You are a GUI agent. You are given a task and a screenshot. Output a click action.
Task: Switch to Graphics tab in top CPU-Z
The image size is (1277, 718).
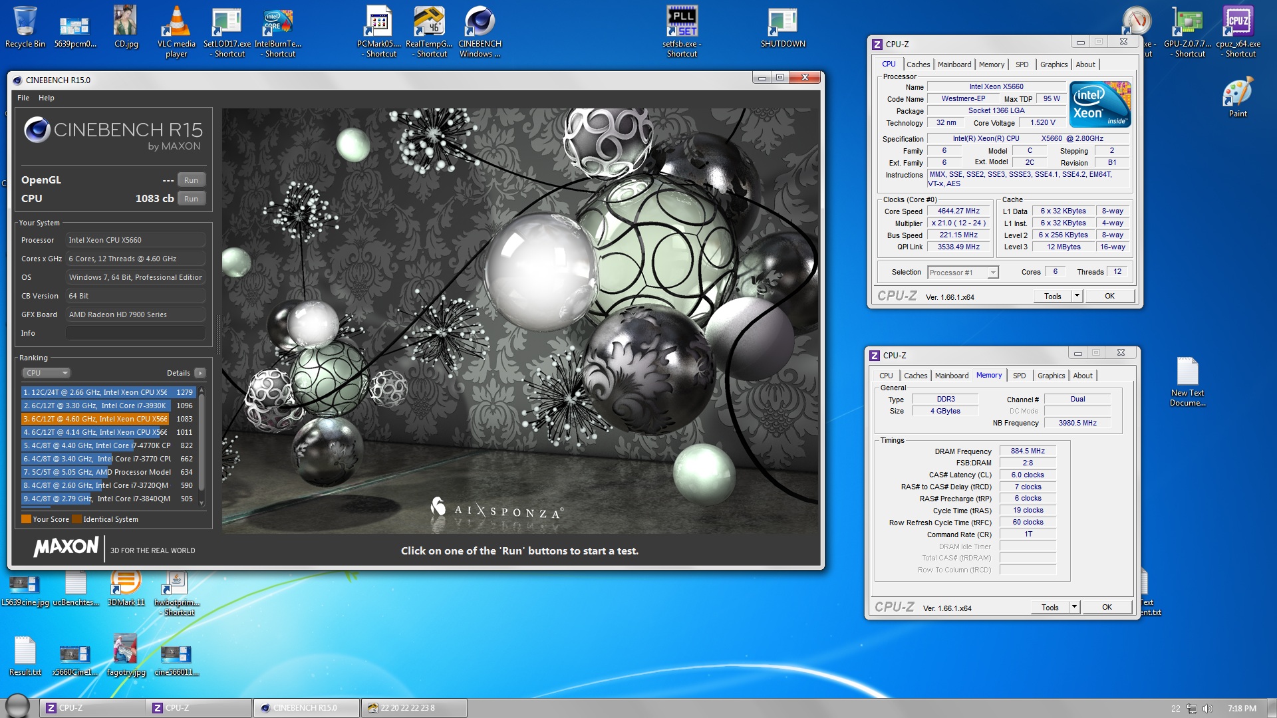(x=1054, y=64)
